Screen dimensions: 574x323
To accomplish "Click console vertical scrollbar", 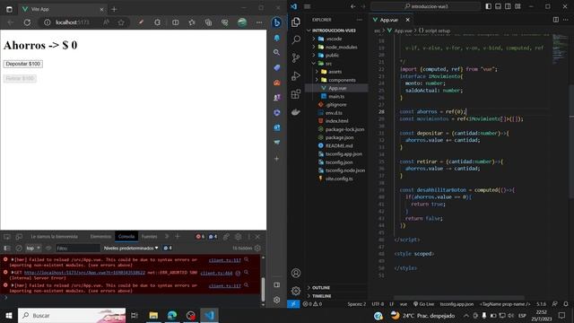I will (263, 290).
